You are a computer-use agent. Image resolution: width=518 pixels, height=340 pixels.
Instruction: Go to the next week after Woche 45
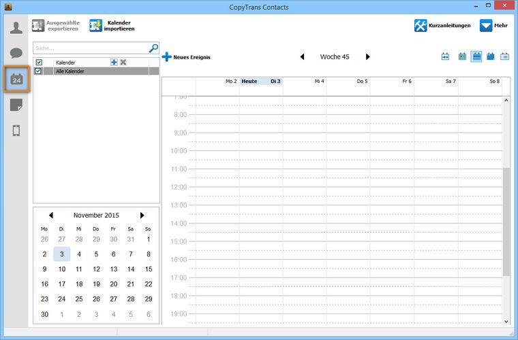tap(367, 56)
